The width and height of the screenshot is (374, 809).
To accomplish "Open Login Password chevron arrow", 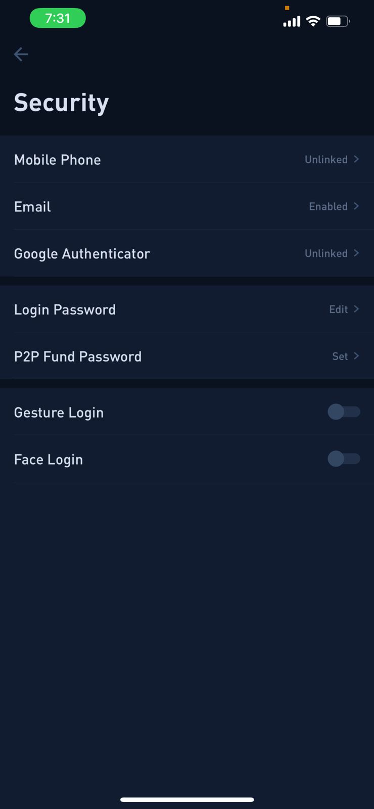I will (x=356, y=309).
